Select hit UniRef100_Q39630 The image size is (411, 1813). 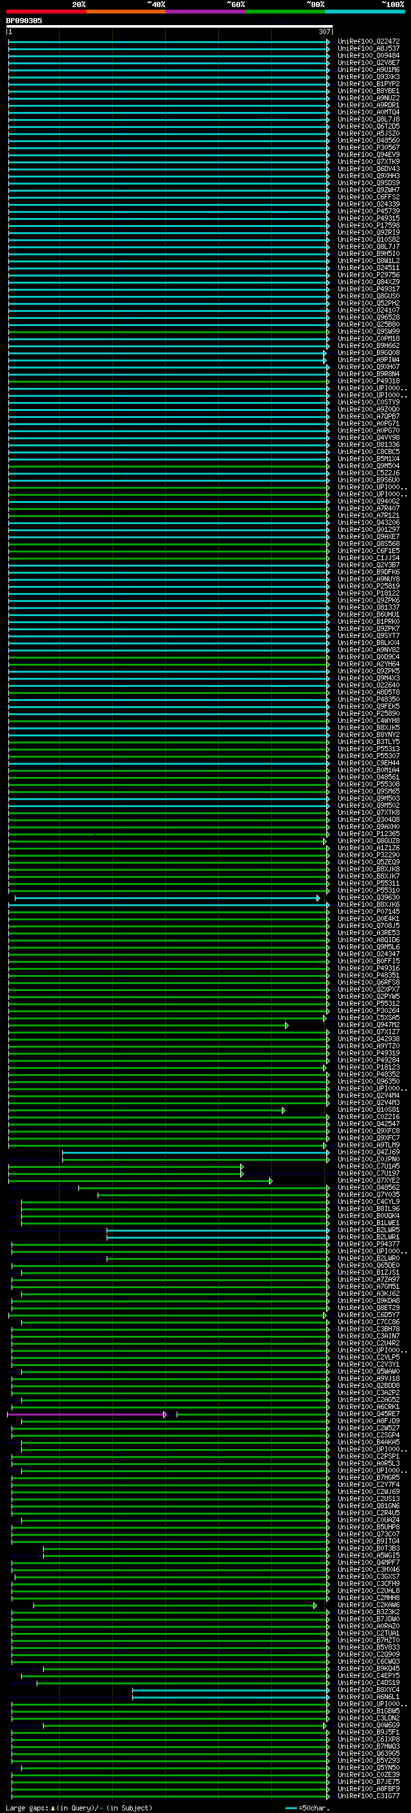click(x=369, y=898)
